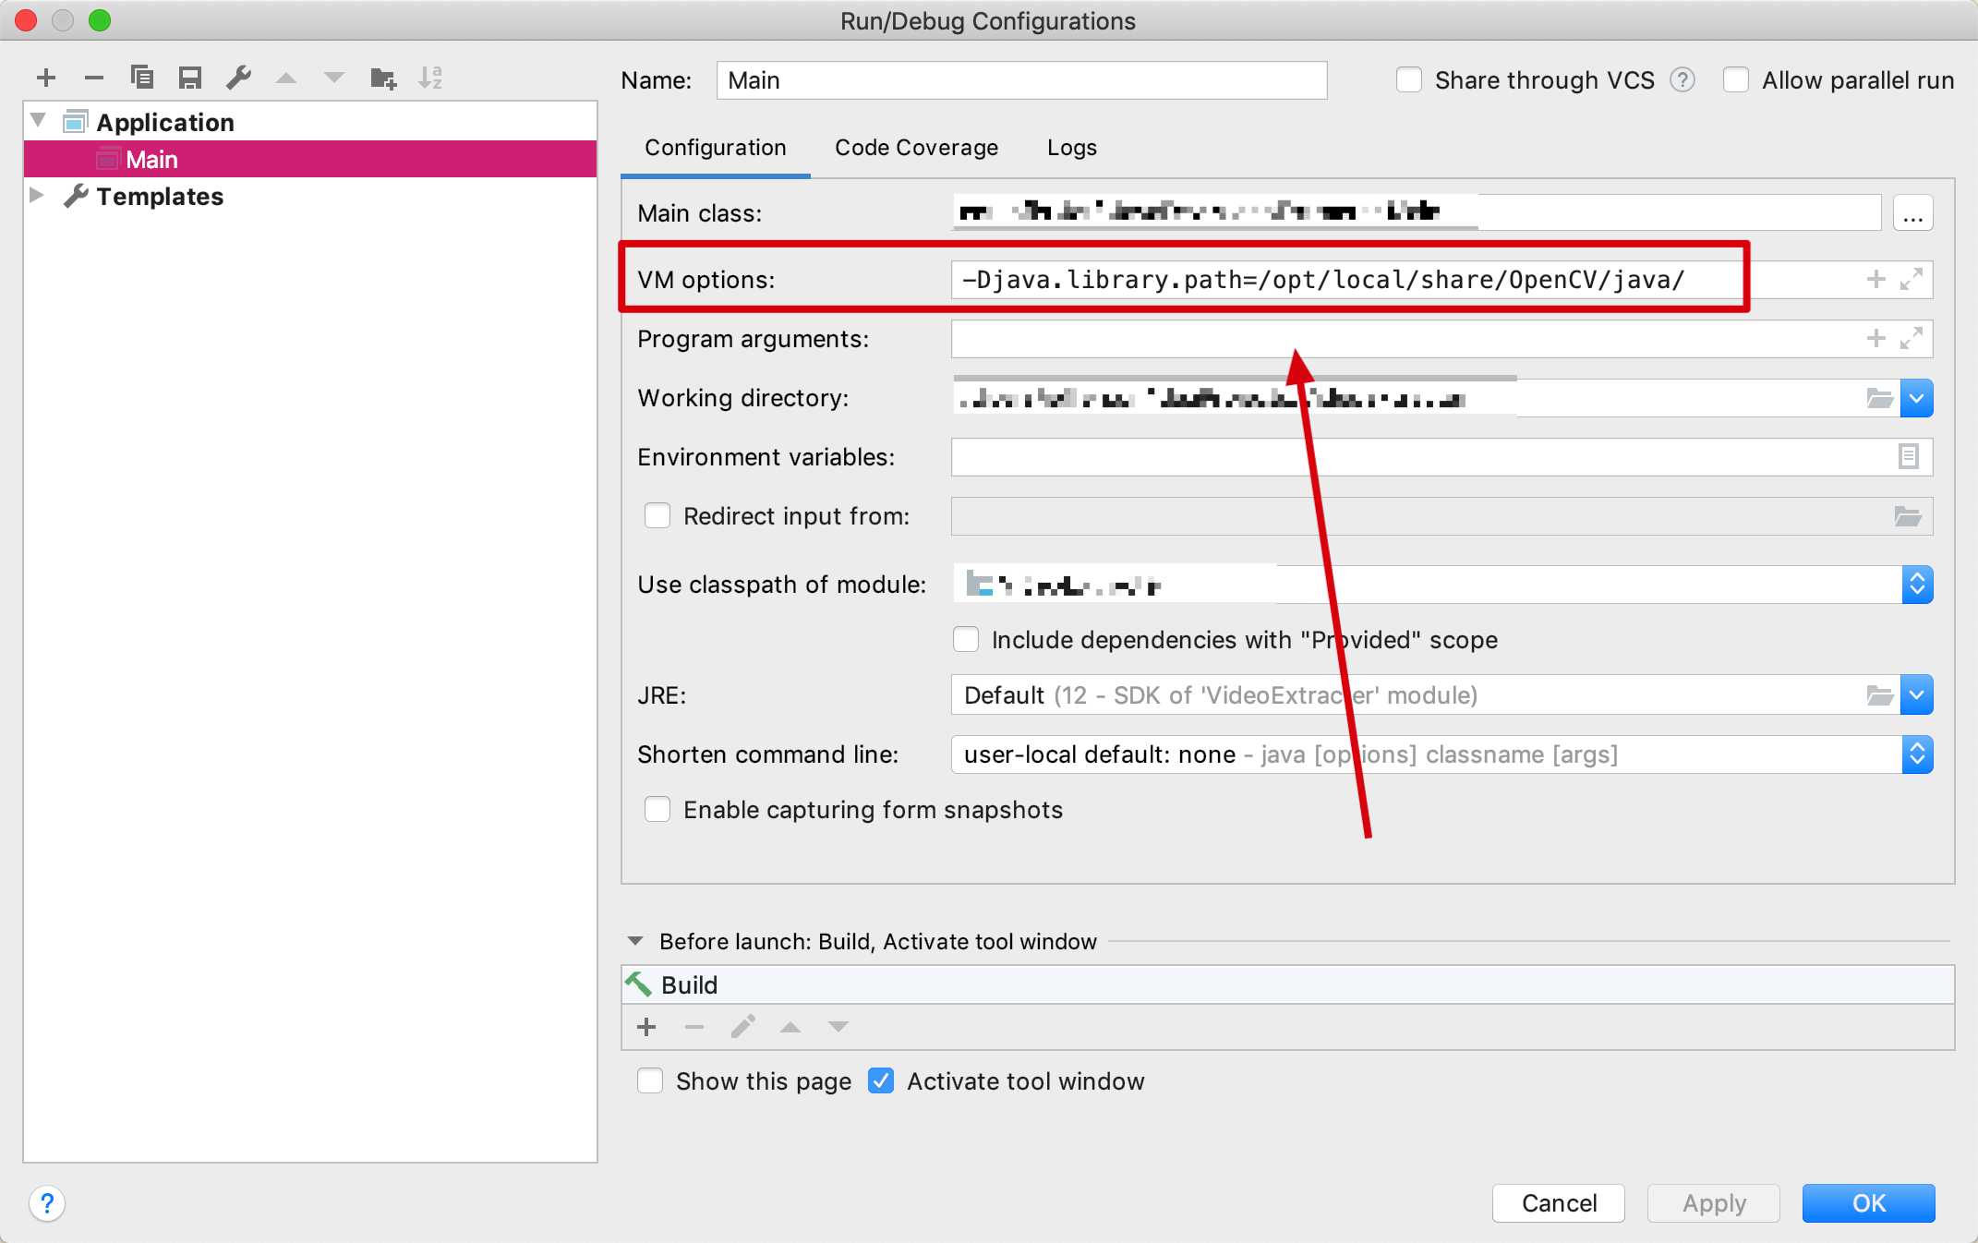The width and height of the screenshot is (1978, 1243).
Task: Expand VM options field editor
Action: point(1912,279)
